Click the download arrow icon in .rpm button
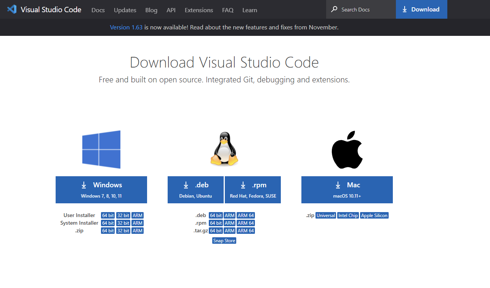This screenshot has width=490, height=288. 243,185
